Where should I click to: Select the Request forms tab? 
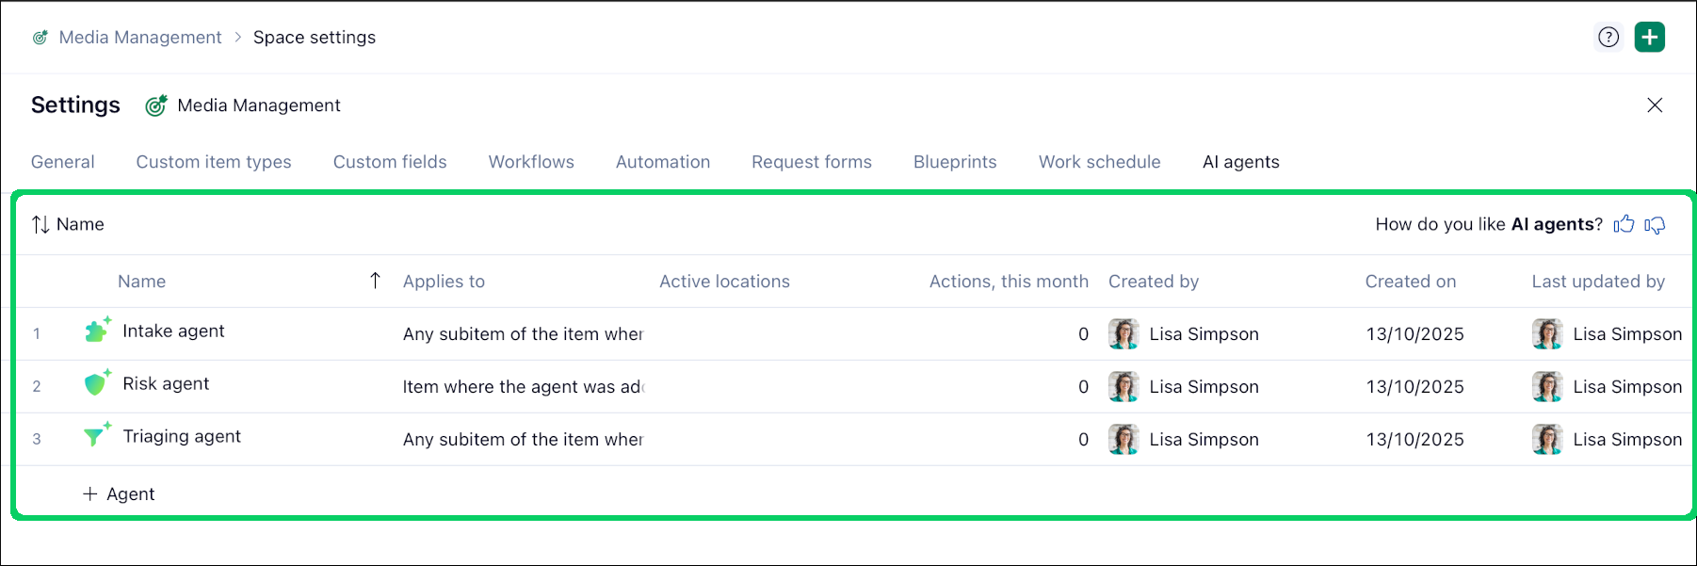point(812,162)
